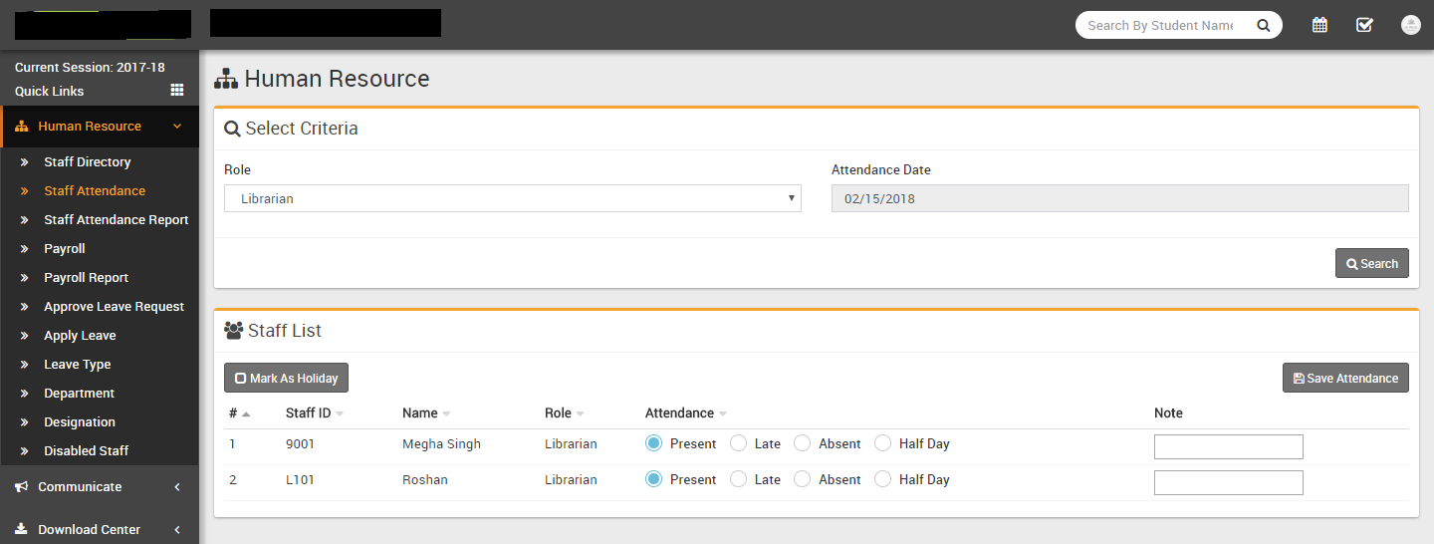Screen dimensions: 1434x544
Task: Click the Download Center download icon
Action: point(21,530)
